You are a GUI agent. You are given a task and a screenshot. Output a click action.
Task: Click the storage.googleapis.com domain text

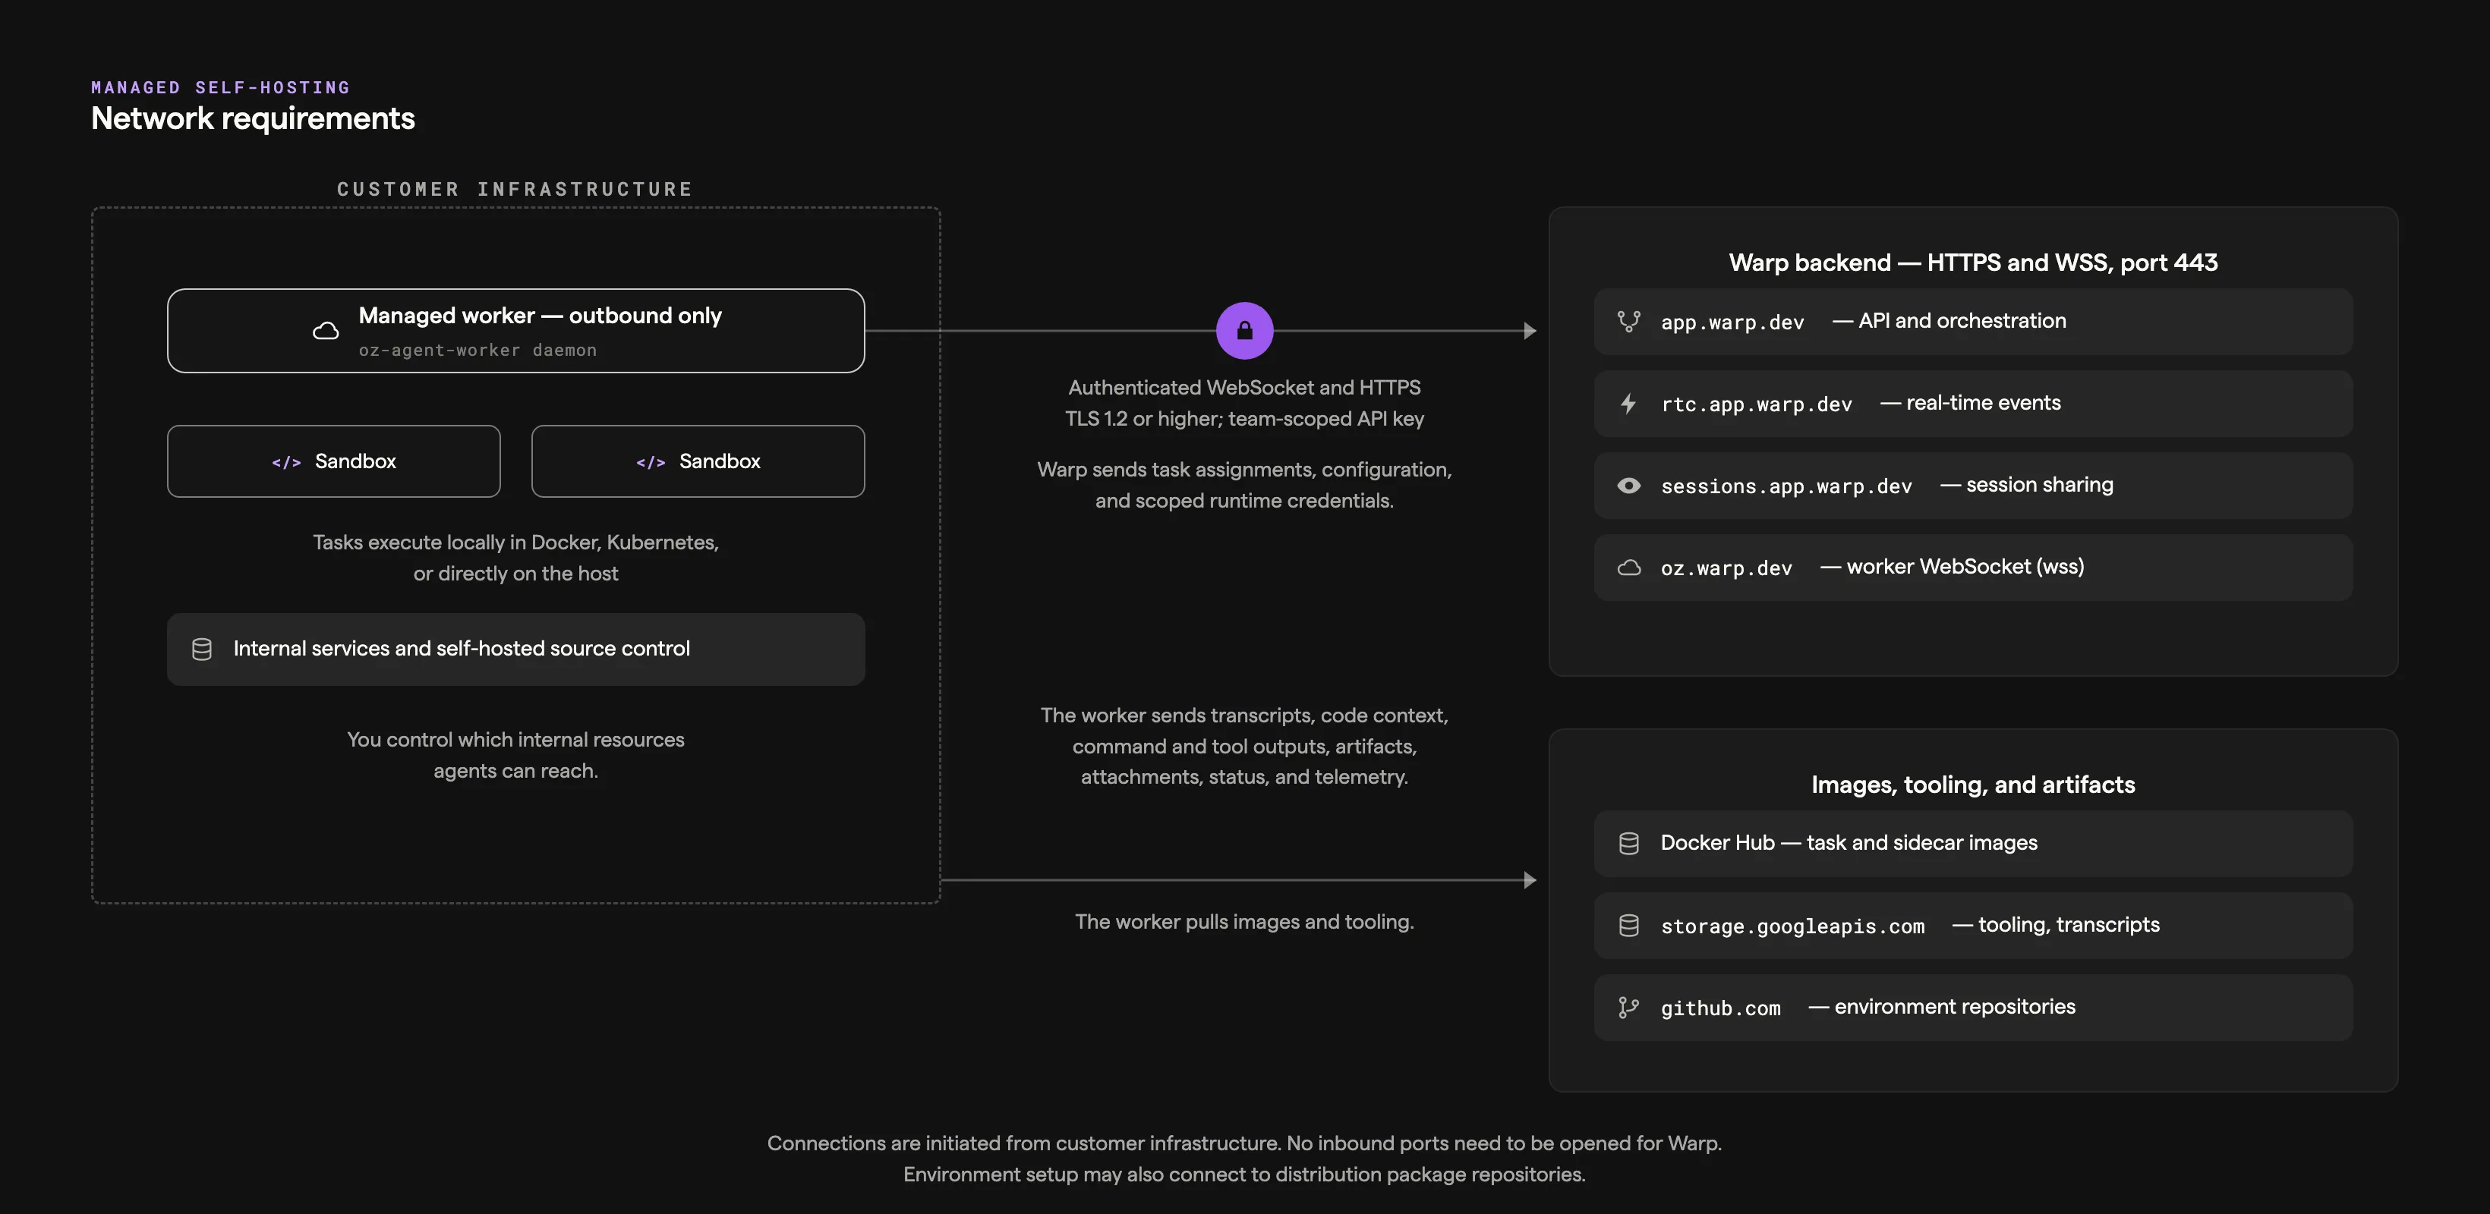(1792, 926)
